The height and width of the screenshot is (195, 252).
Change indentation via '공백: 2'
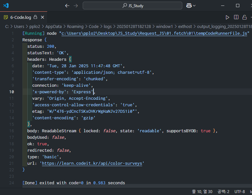(223, 192)
